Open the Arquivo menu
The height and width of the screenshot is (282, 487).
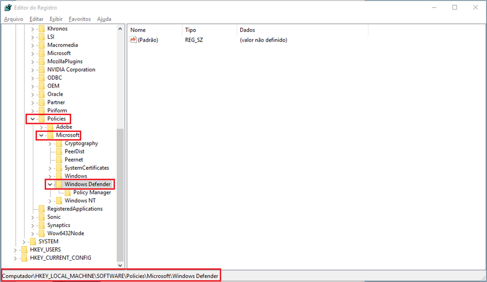pos(14,19)
